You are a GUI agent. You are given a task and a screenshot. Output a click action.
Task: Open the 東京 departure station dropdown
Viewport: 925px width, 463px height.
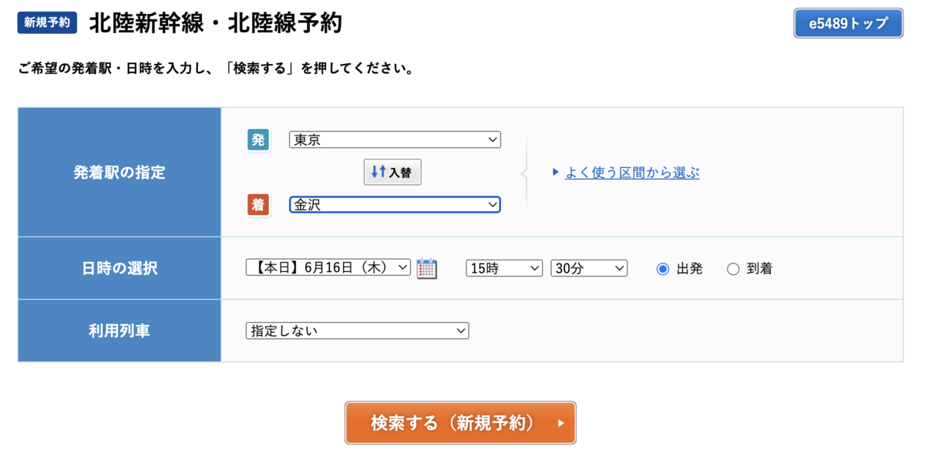395,140
